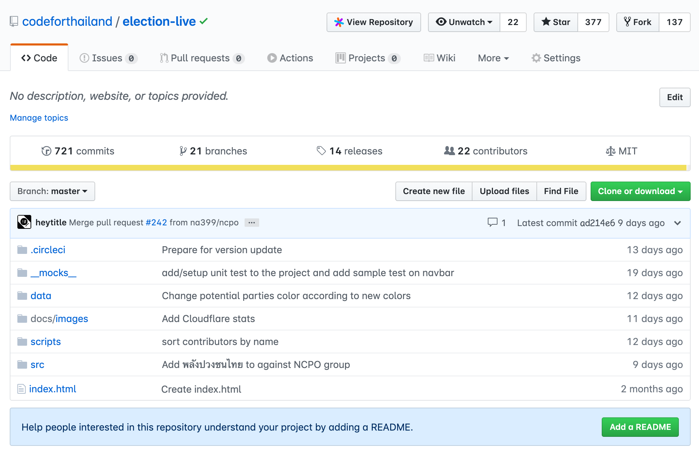Open pull request #242 link
699x457 pixels.
156,223
